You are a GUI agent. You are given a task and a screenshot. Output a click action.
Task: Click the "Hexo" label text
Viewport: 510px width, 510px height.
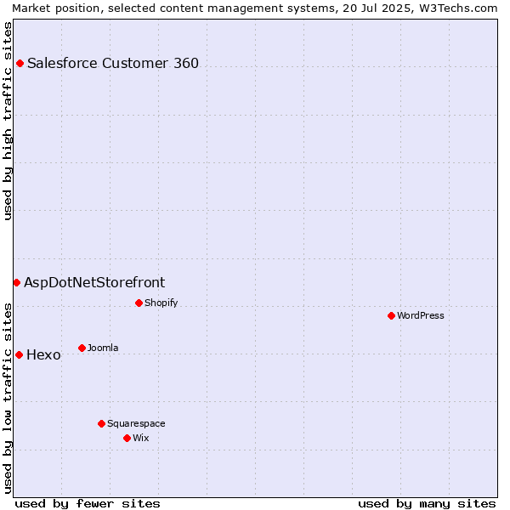click(x=43, y=354)
